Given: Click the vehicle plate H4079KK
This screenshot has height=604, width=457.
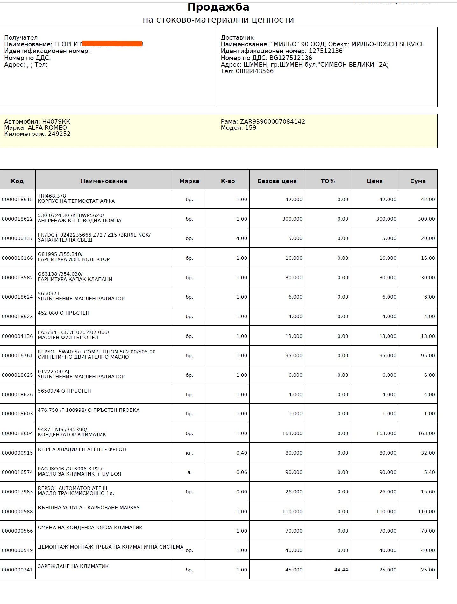Looking at the screenshot, I should point(56,122).
